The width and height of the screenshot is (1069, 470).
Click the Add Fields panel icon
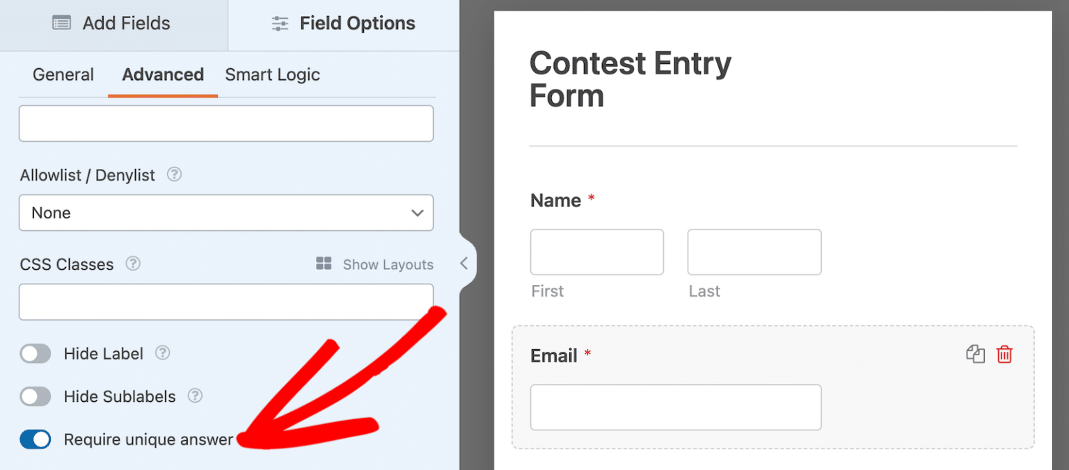(61, 23)
